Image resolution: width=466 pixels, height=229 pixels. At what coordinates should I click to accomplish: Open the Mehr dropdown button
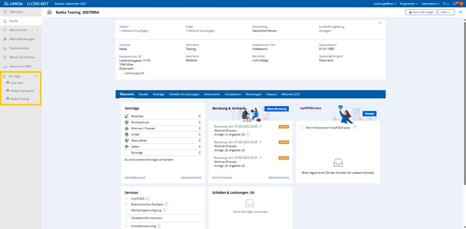coord(446,12)
